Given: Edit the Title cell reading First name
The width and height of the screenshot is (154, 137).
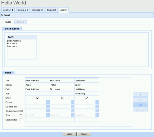Looking at the screenshot, I should coord(62,81).
